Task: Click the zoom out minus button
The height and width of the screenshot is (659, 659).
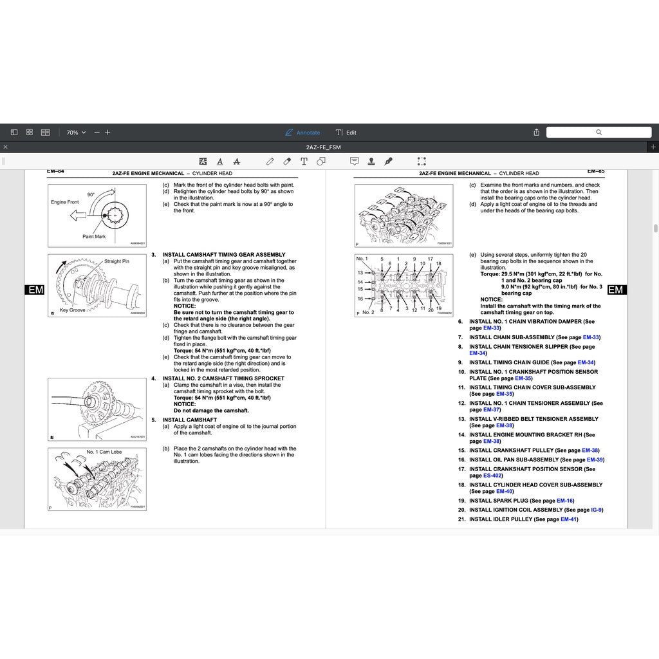Action: (97, 133)
